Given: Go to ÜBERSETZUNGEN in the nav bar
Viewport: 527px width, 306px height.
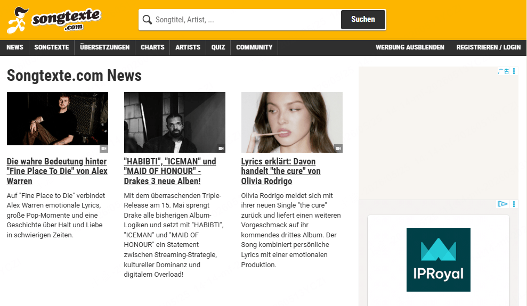Looking at the screenshot, I should 104,47.
